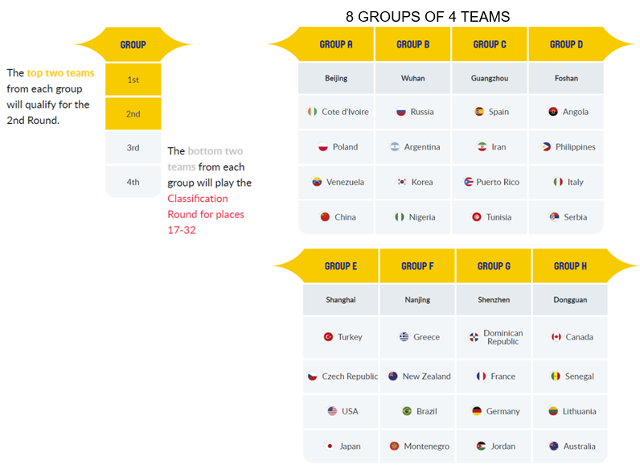
Task: Click the Puerto Rico flag icon
Action: click(468, 182)
